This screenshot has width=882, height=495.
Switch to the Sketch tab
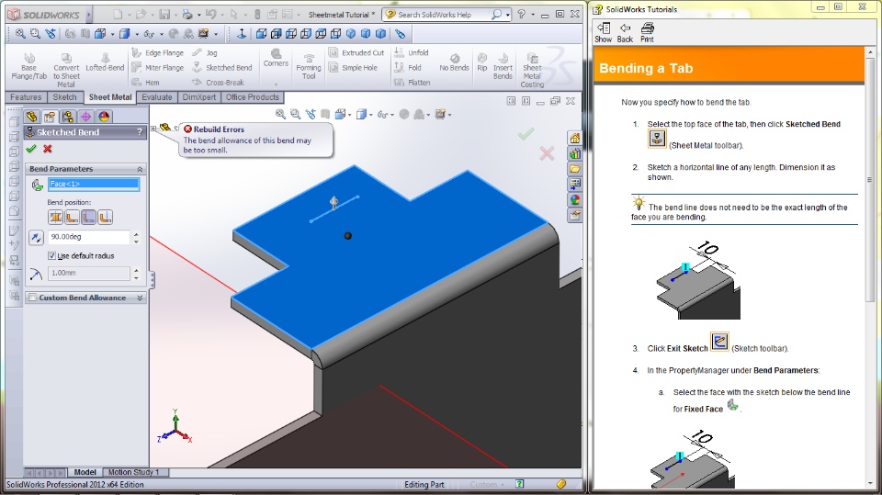[64, 97]
